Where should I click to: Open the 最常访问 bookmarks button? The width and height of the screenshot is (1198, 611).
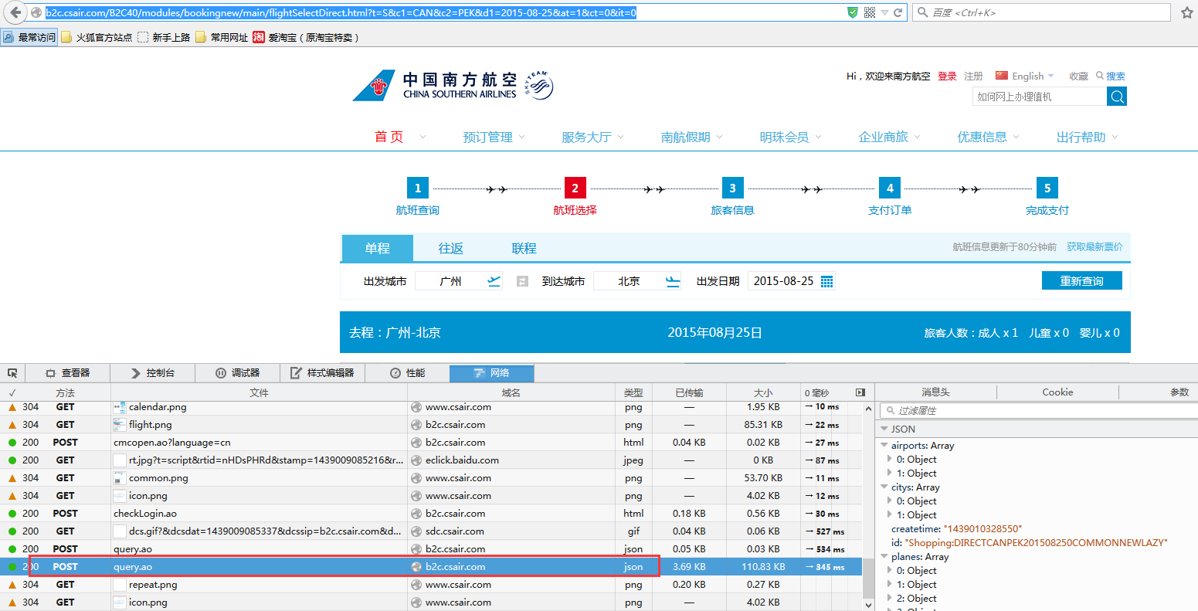[29, 37]
